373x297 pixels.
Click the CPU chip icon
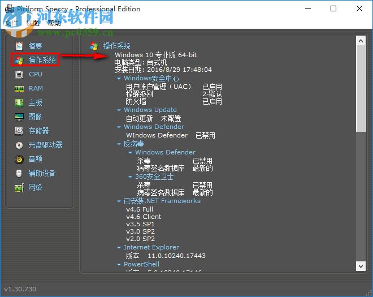(x=19, y=75)
